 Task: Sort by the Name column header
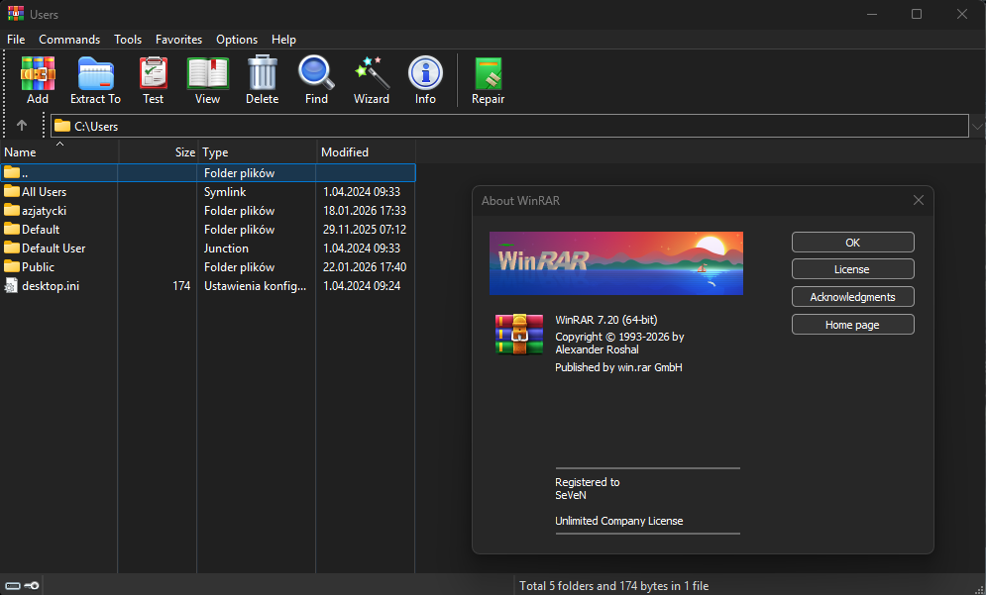click(59, 152)
